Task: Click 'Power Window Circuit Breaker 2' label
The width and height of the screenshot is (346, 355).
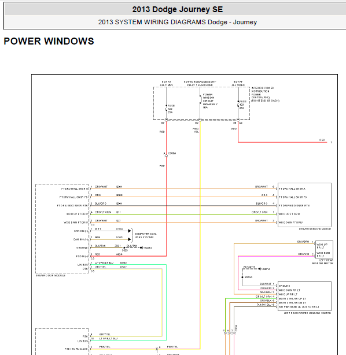Action: point(210,101)
